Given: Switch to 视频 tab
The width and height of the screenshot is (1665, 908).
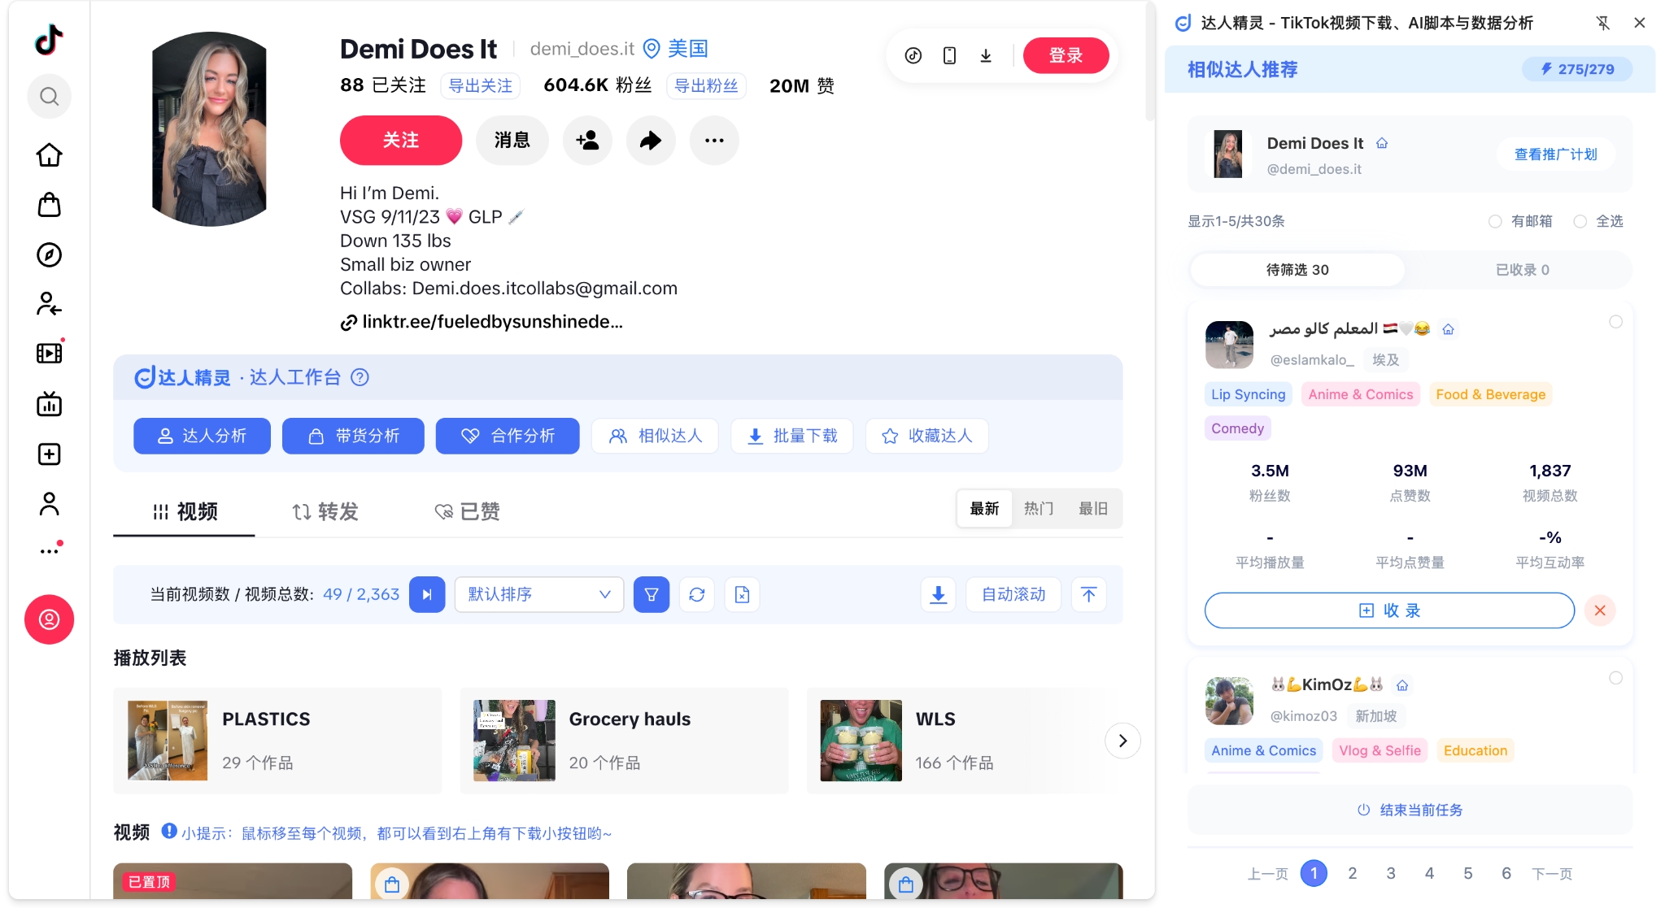Looking at the screenshot, I should 185,511.
